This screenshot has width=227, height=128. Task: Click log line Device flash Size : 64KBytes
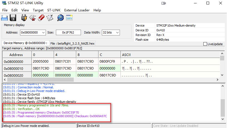pos(29,98)
